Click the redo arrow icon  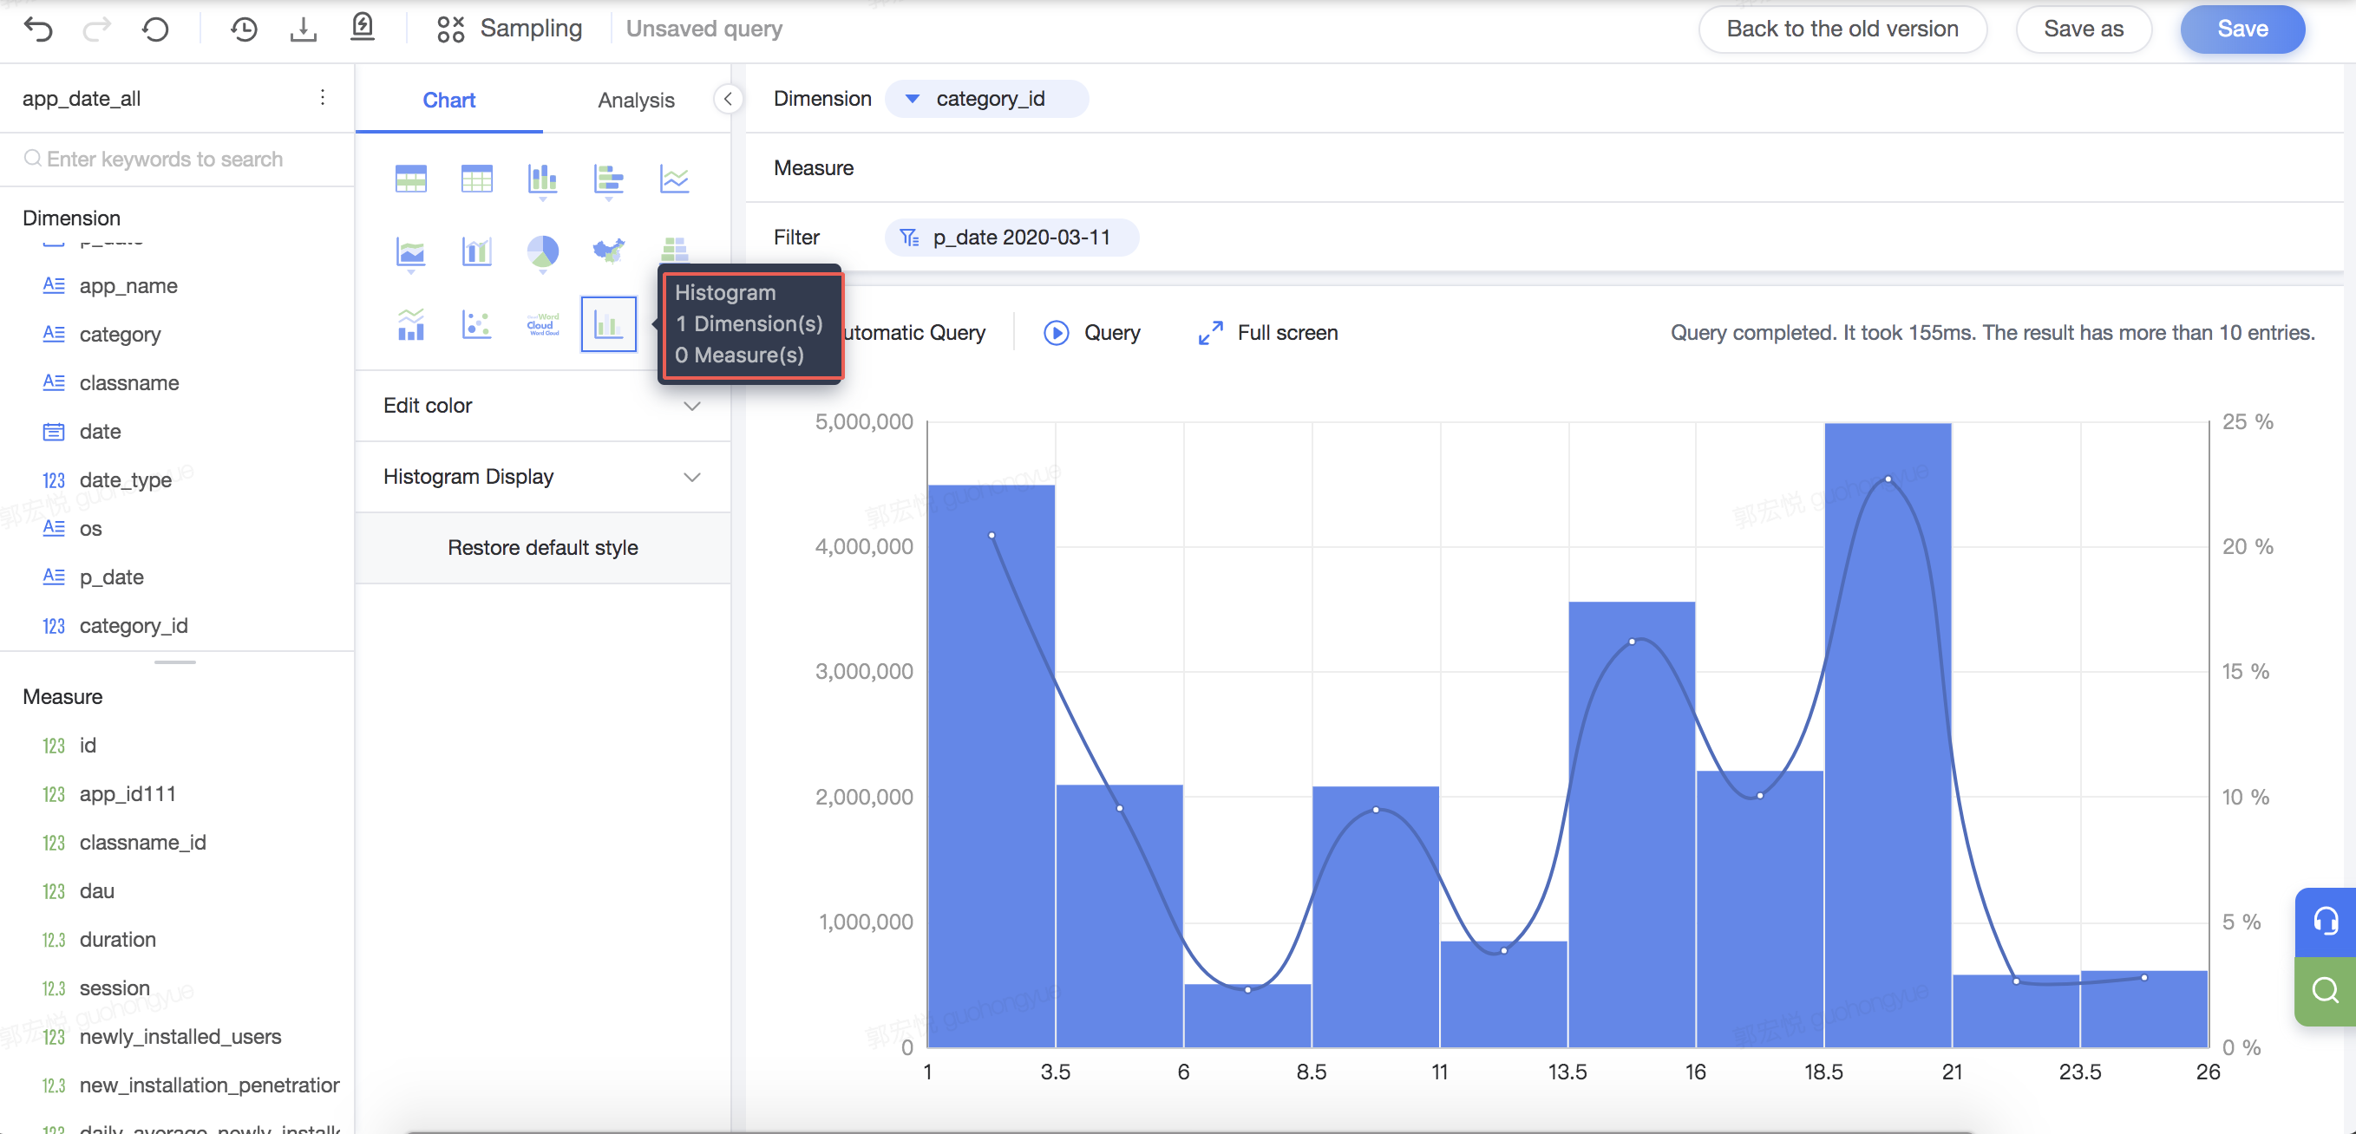[x=97, y=29]
